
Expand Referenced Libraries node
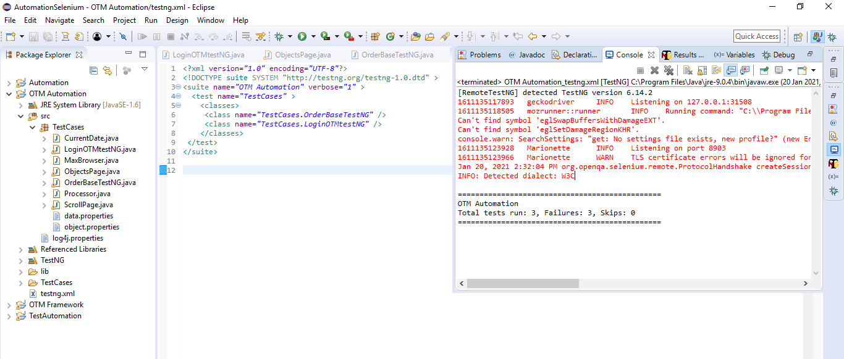click(20, 249)
